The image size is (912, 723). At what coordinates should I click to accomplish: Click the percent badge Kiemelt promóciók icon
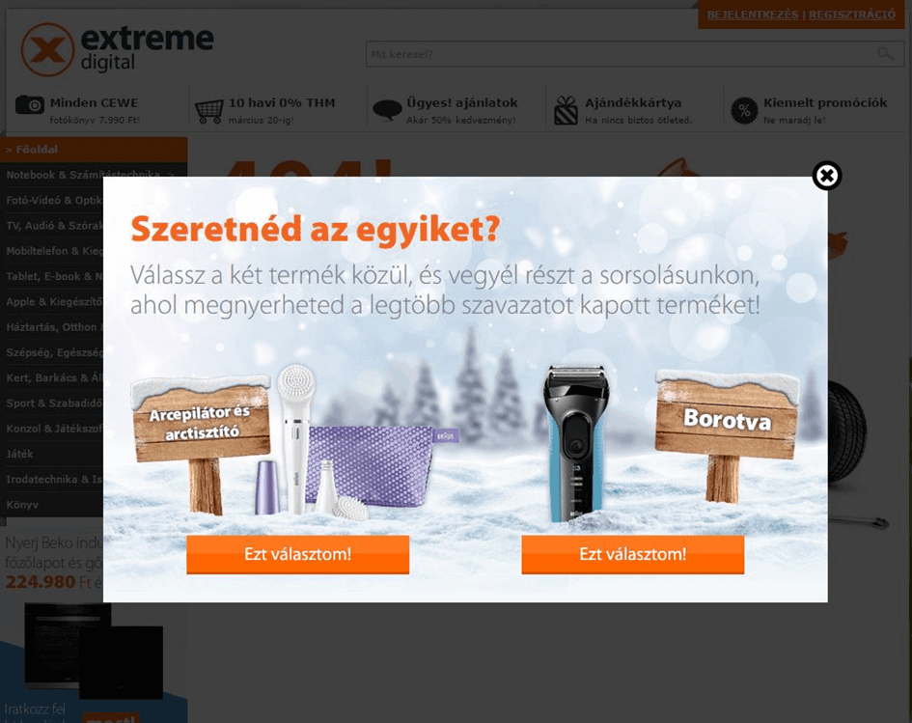(x=744, y=110)
